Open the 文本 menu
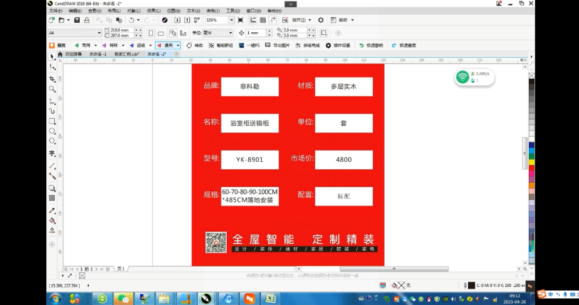This screenshot has height=305, width=579. click(193, 11)
